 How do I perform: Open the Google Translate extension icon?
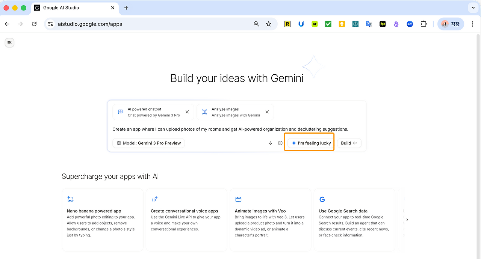(x=369, y=24)
